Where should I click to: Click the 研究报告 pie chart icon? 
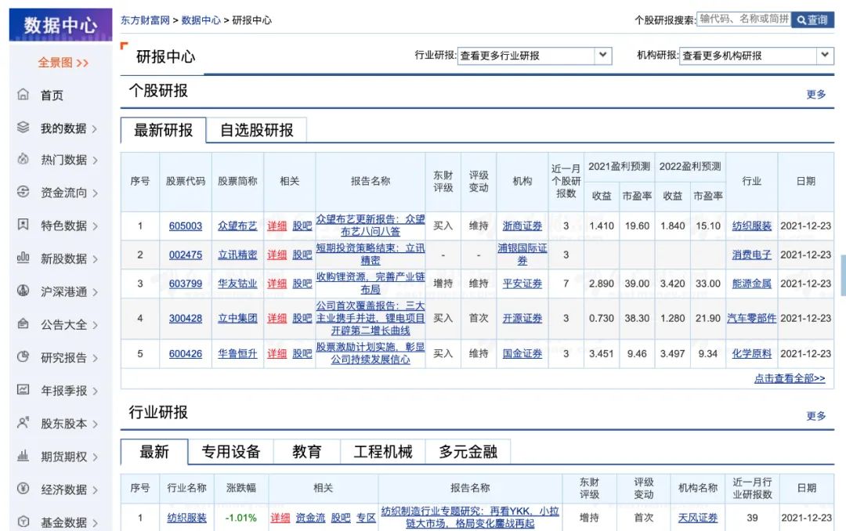coord(23,356)
